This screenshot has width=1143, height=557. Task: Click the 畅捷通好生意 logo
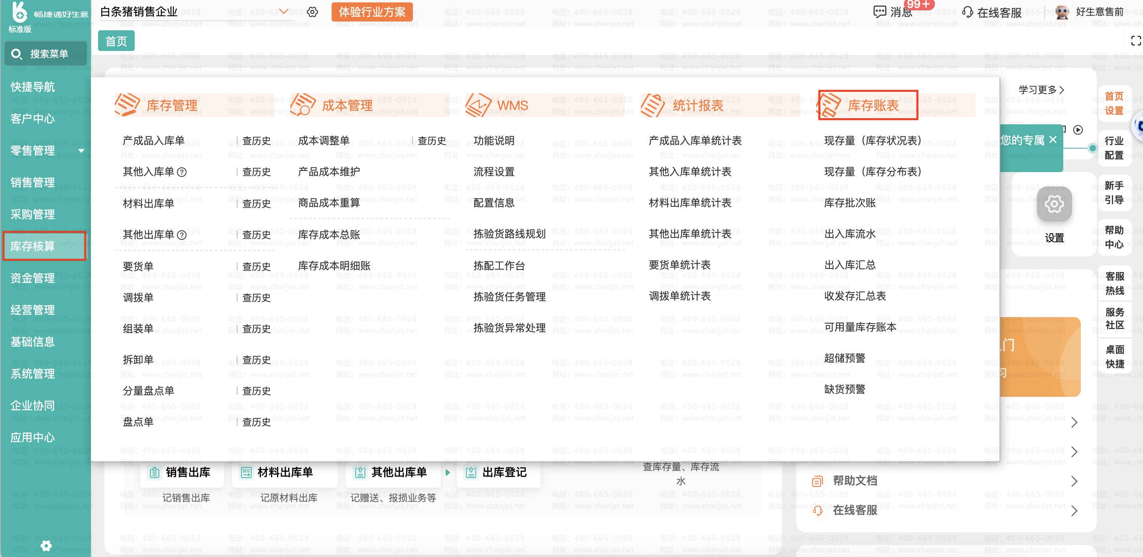tap(19, 12)
